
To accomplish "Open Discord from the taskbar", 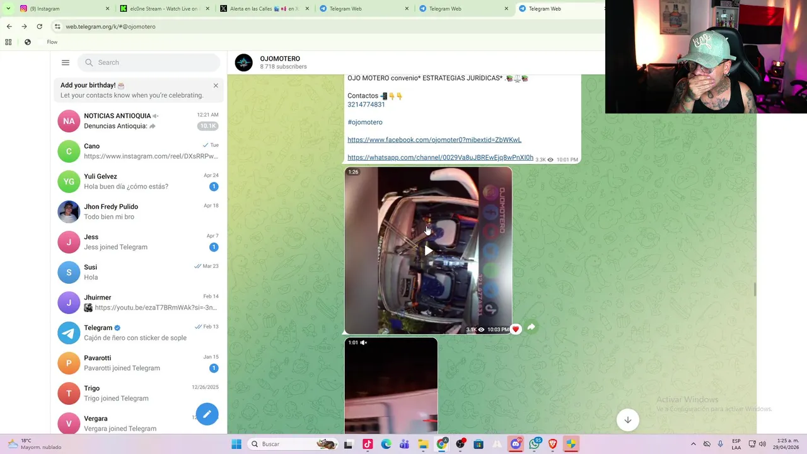I will [516, 444].
